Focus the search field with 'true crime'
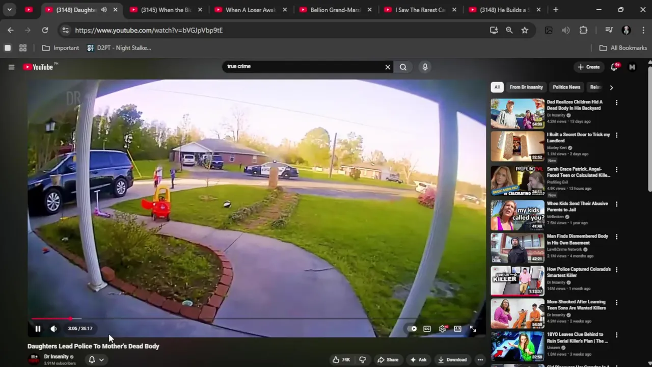This screenshot has width=652, height=367. pos(303,66)
